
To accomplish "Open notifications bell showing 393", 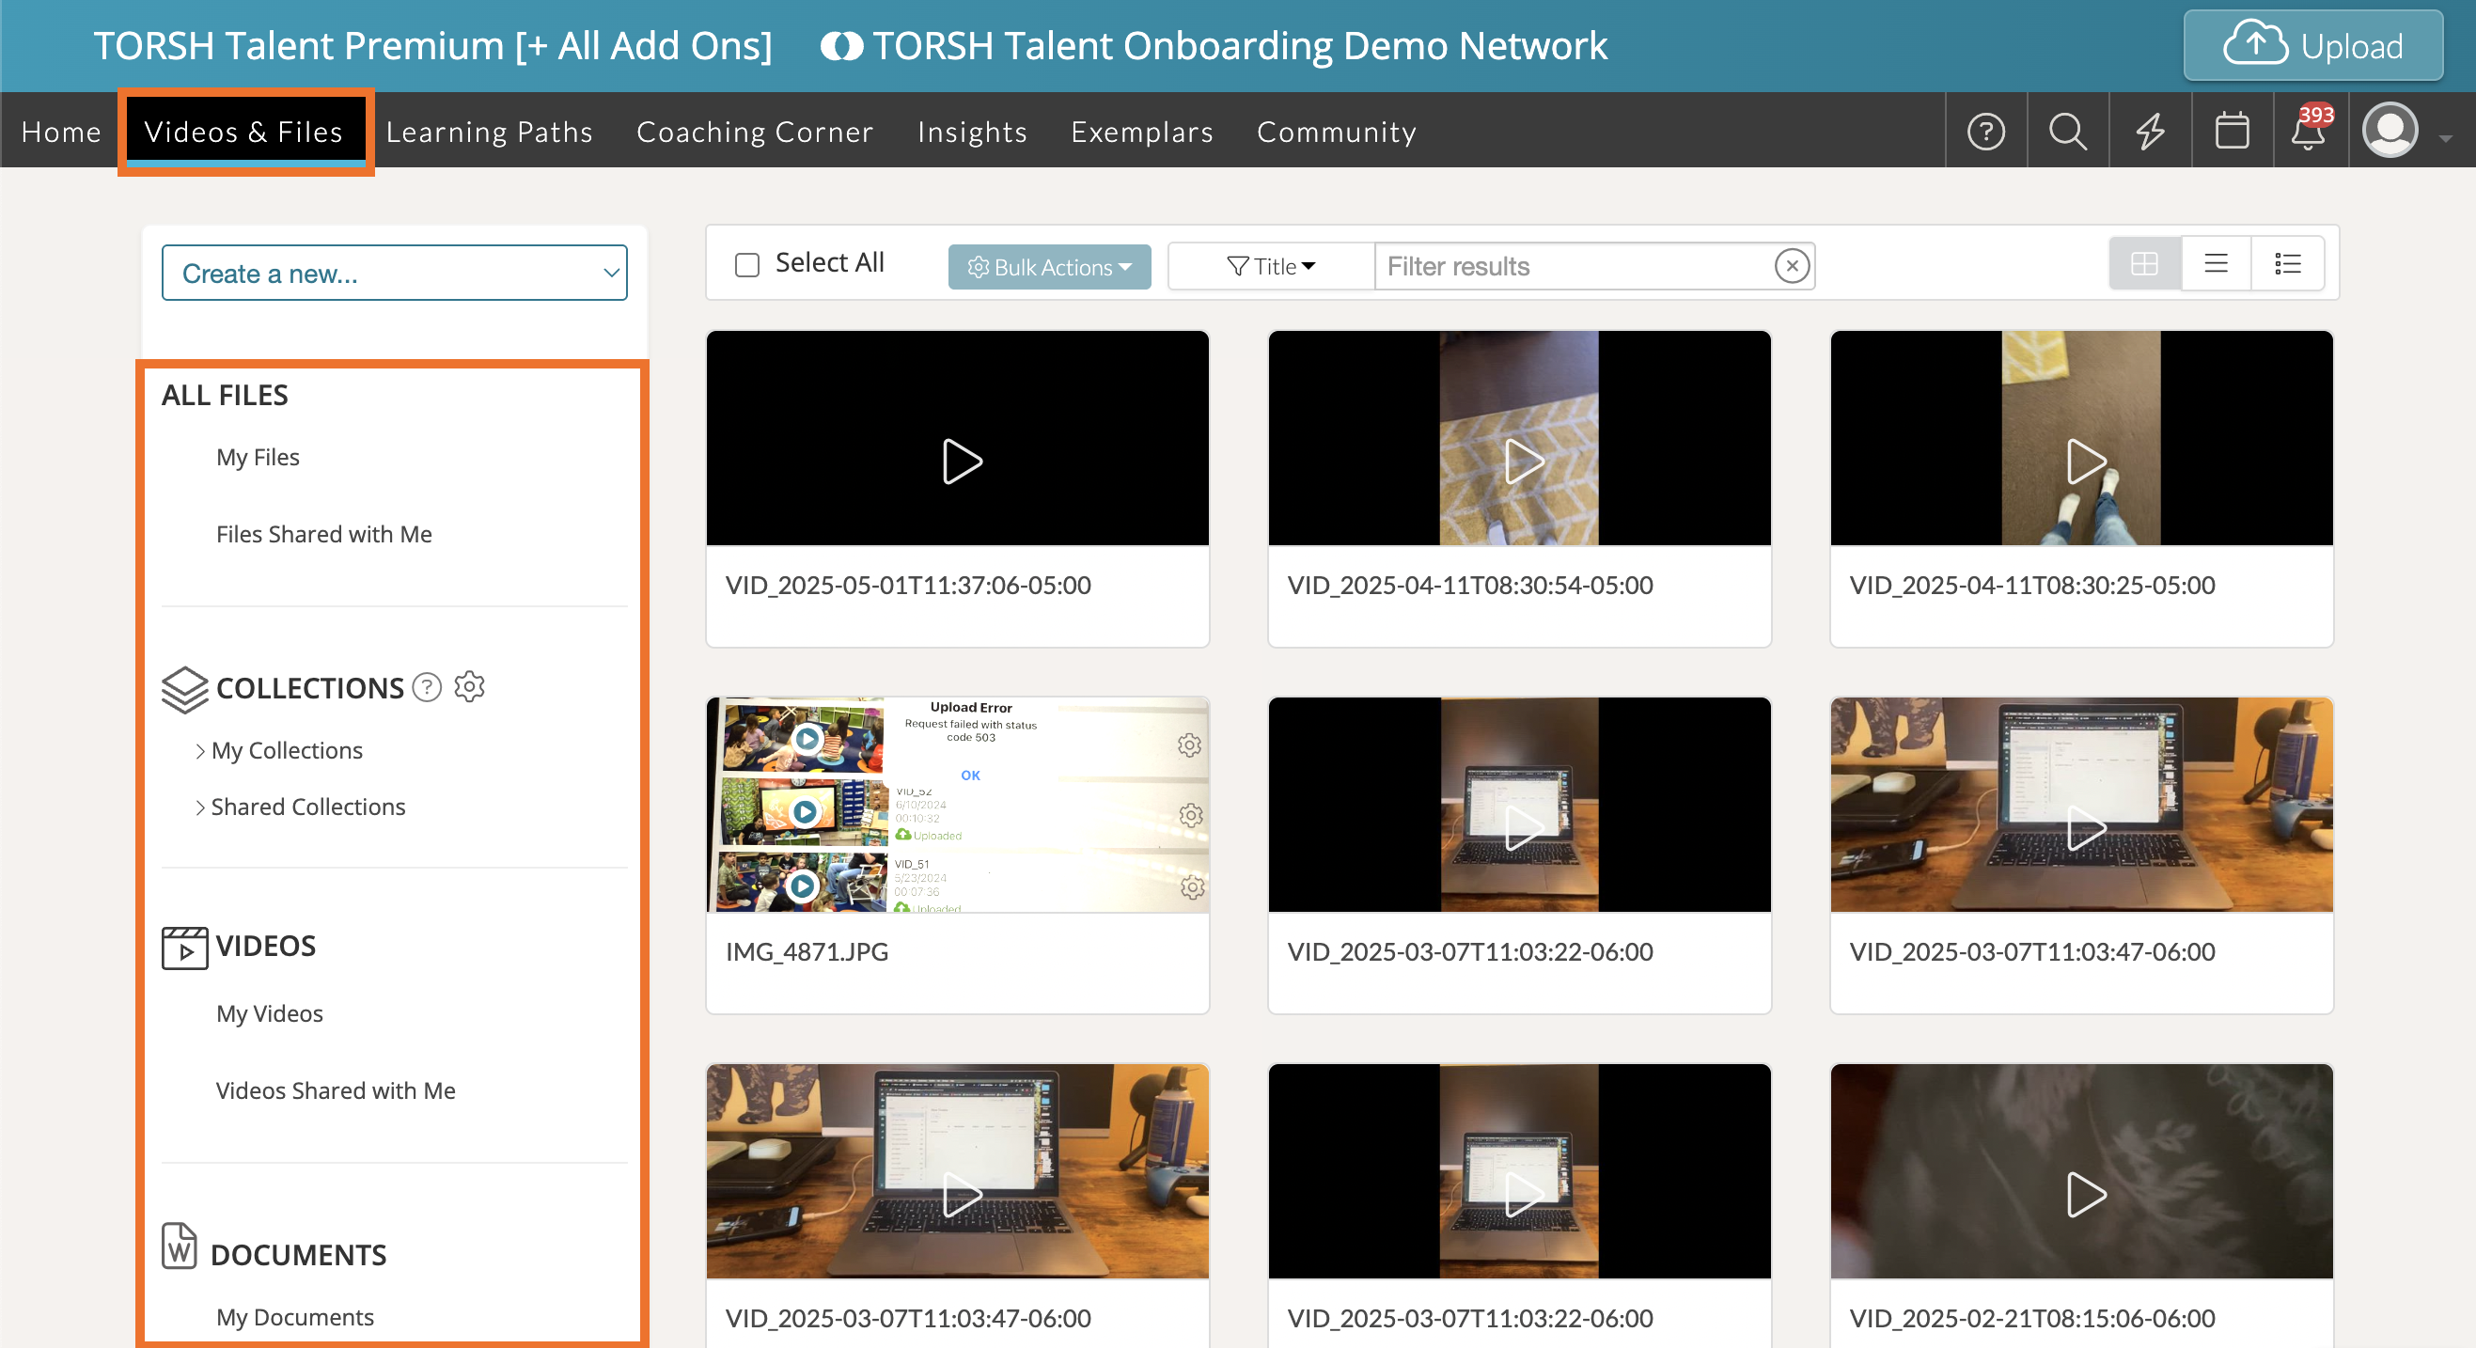I will pyautogui.click(x=2310, y=132).
